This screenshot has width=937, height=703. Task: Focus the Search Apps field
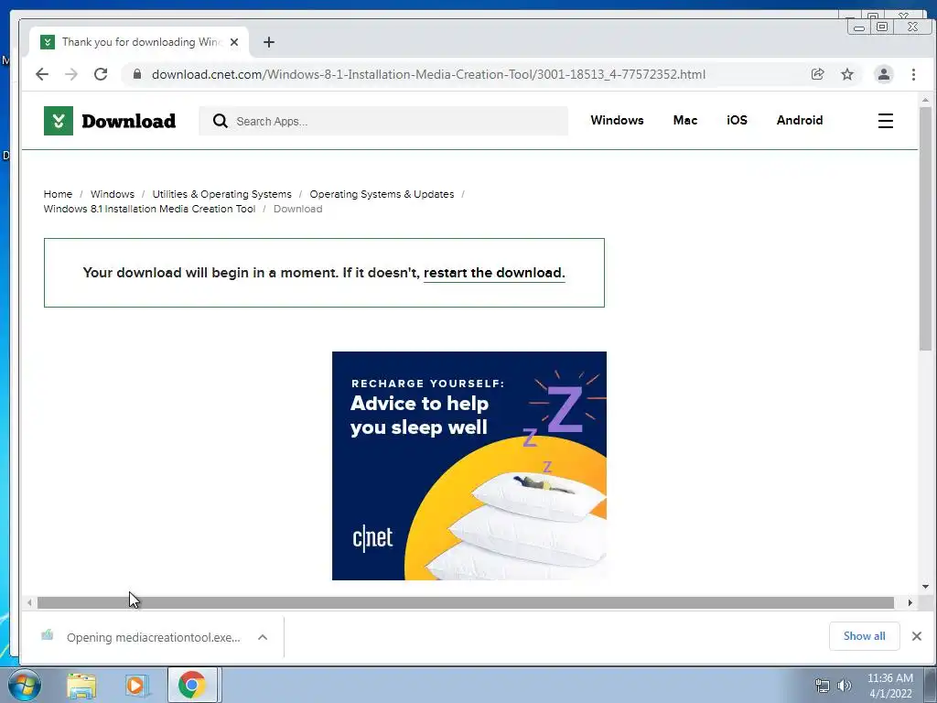(x=383, y=122)
